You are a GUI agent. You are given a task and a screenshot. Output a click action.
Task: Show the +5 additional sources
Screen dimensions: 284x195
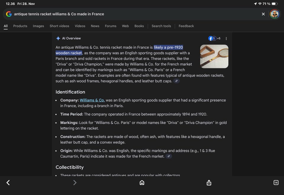[219, 38]
